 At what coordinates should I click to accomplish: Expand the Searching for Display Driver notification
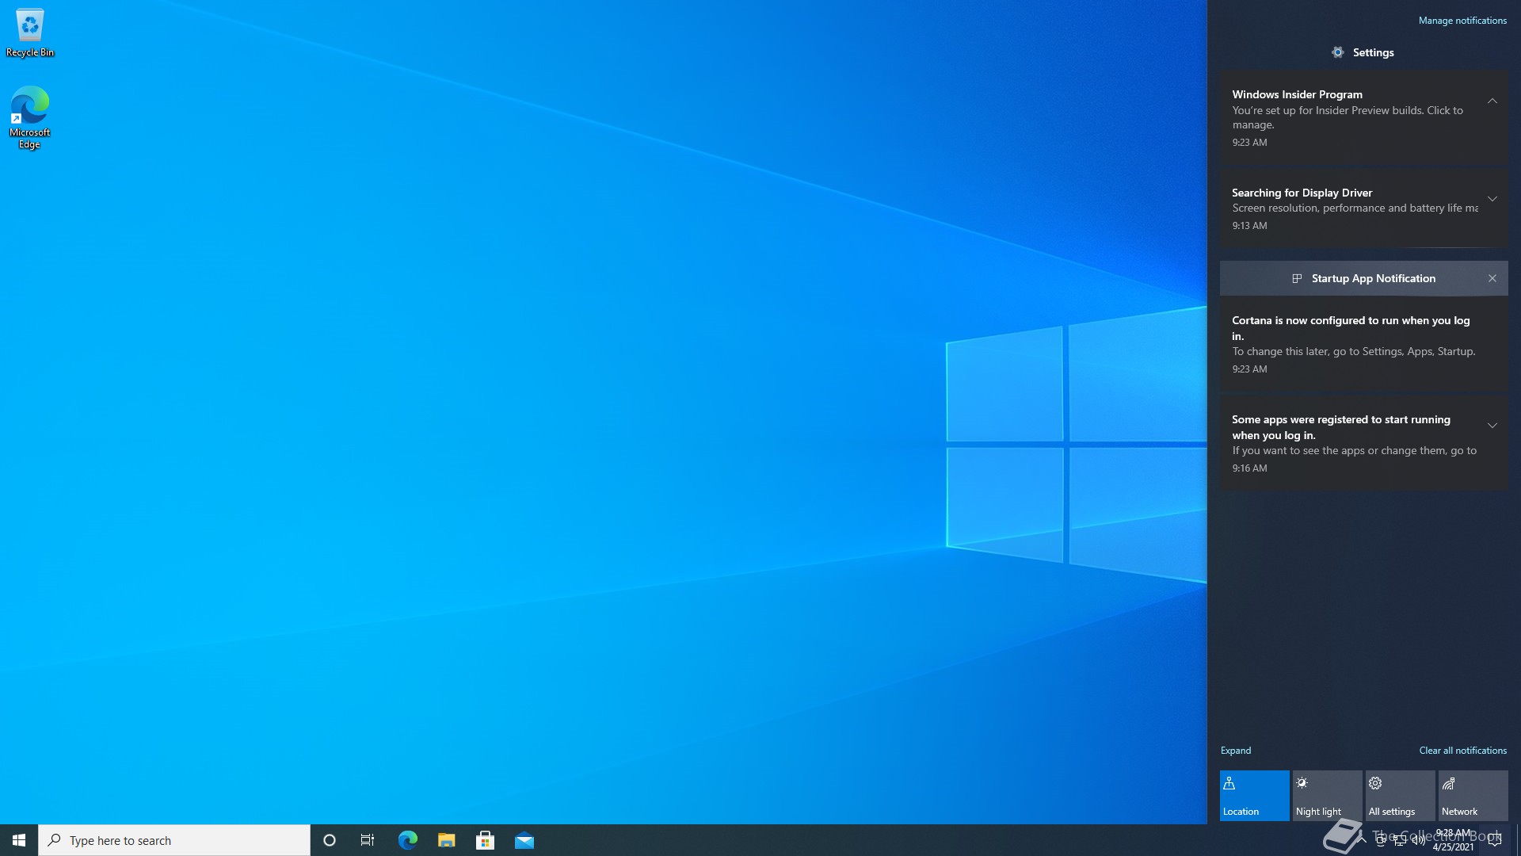click(1492, 199)
